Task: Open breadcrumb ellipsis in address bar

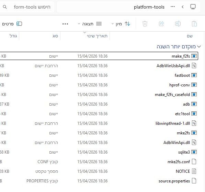Action: (x=173, y=7)
